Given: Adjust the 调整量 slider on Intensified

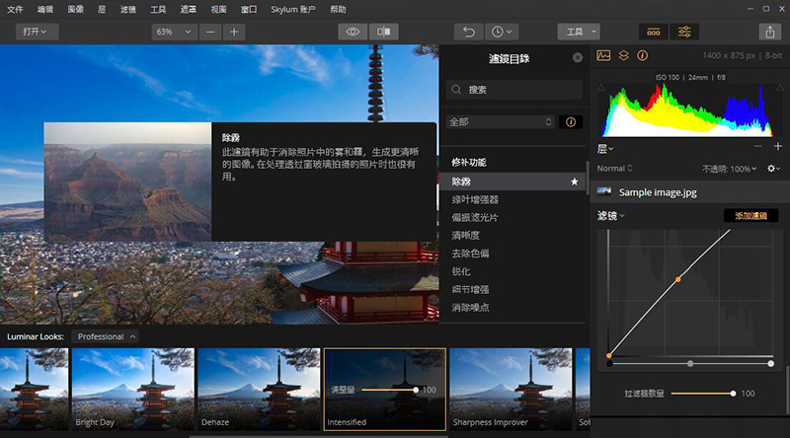Looking at the screenshot, I should click(389, 390).
